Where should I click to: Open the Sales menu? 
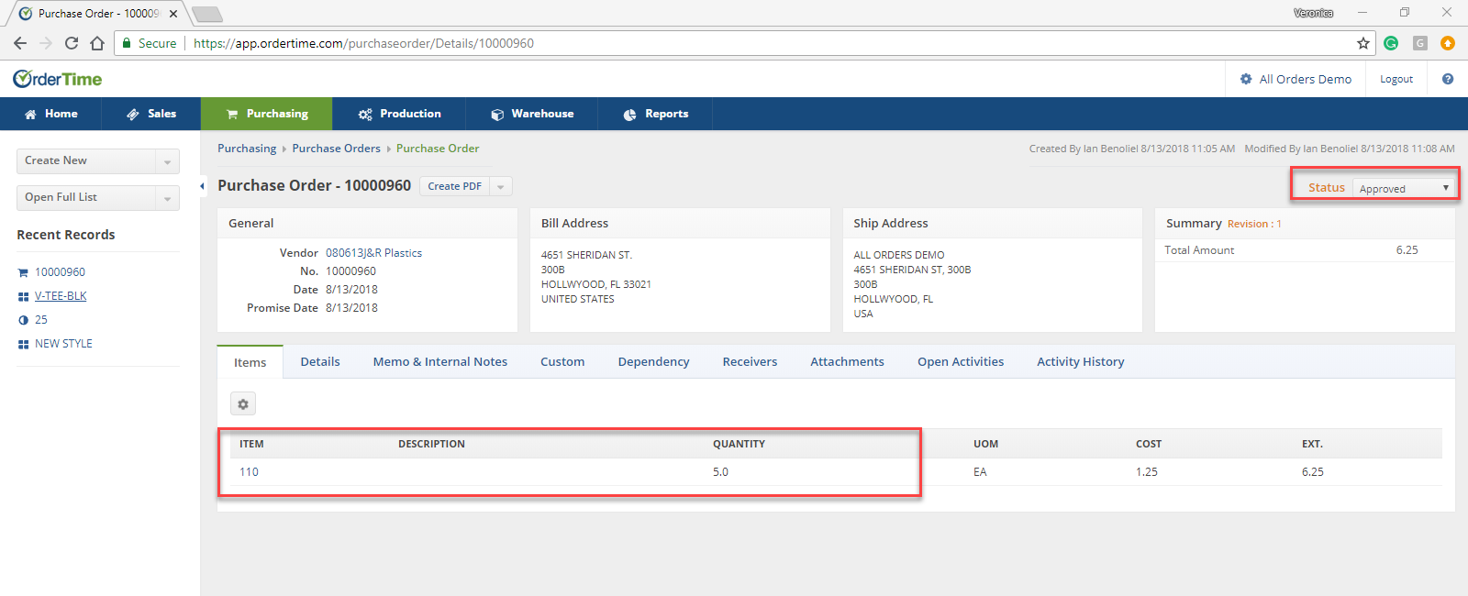[151, 114]
